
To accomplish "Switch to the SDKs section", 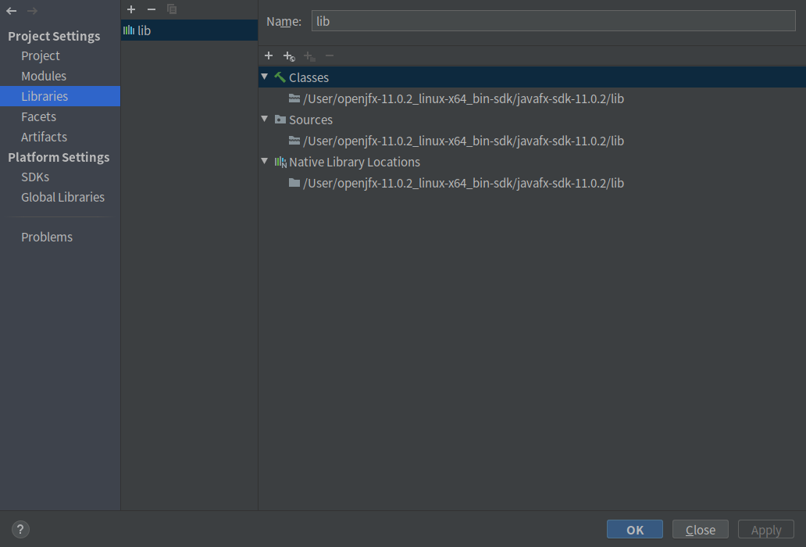I will pos(34,177).
